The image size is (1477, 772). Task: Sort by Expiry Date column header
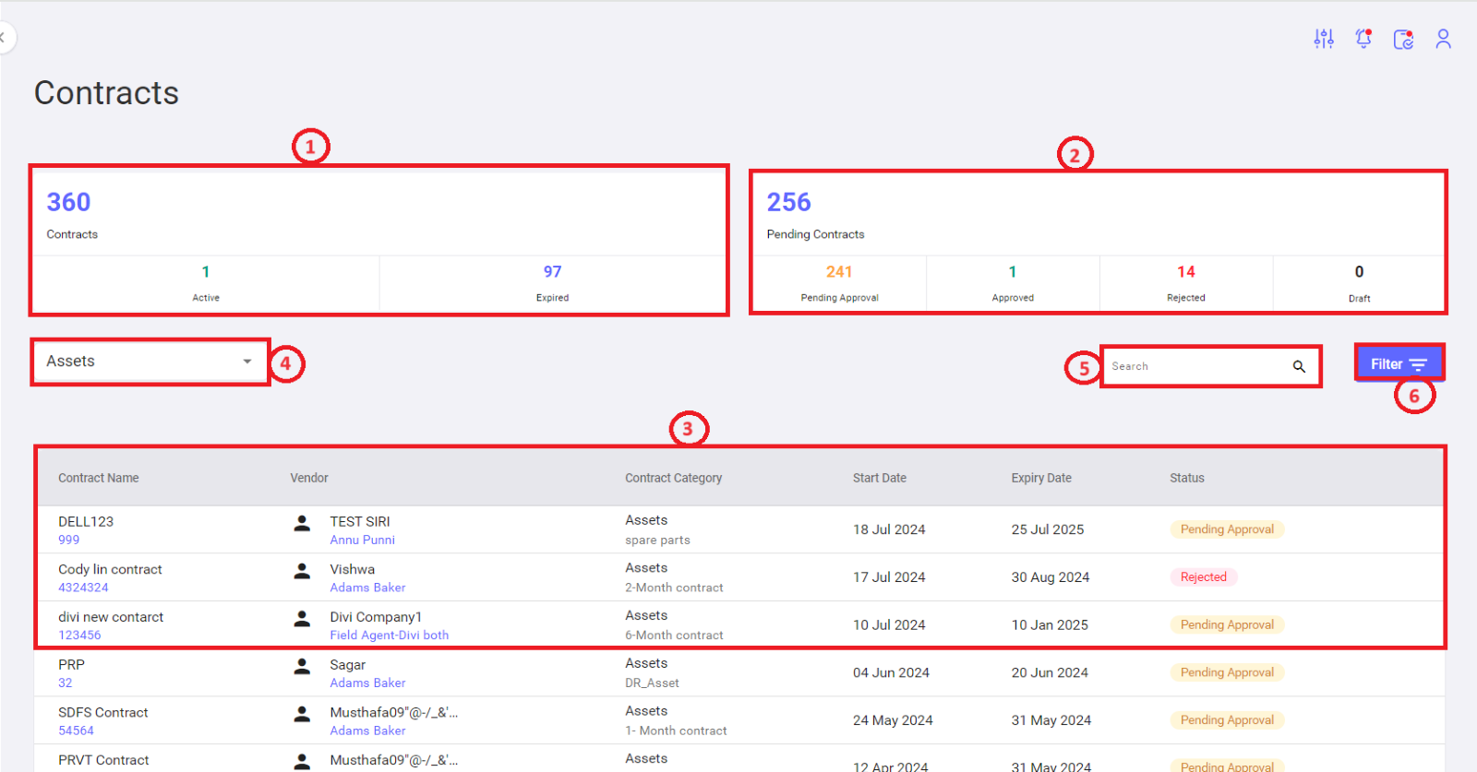(x=1040, y=478)
